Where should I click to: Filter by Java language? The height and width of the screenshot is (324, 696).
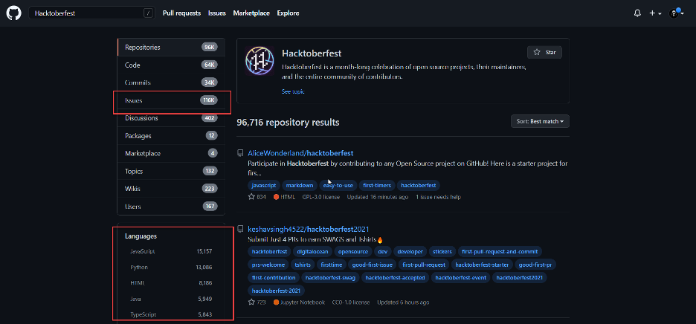click(x=171, y=299)
